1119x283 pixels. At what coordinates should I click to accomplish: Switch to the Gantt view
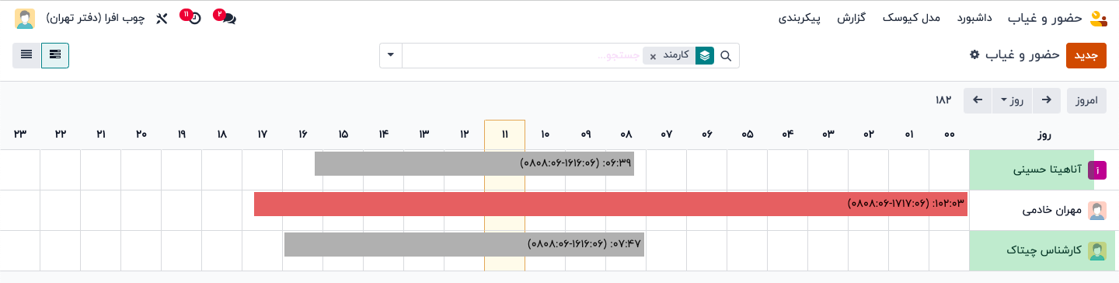click(x=55, y=55)
